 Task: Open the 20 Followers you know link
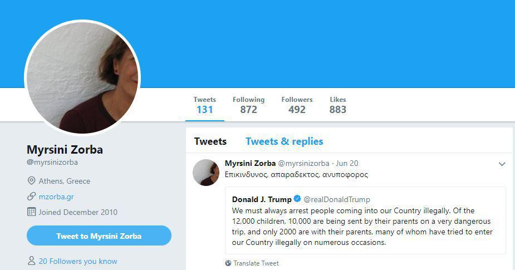click(x=78, y=261)
